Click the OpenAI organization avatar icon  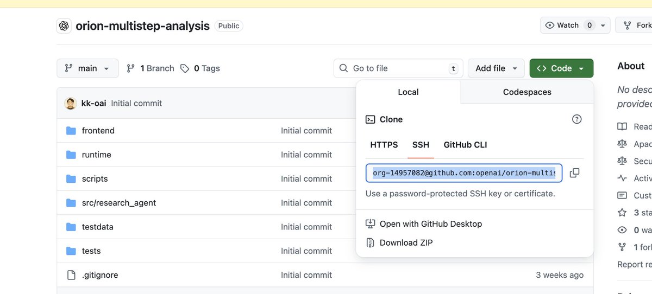64,25
